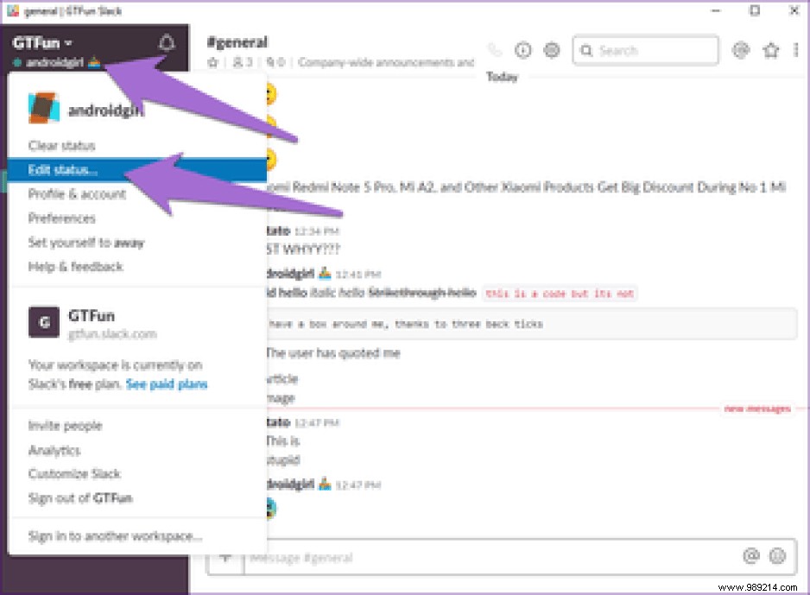This screenshot has height=595, width=810.
Task: Toggle starred items in the top bar
Action: click(x=770, y=50)
